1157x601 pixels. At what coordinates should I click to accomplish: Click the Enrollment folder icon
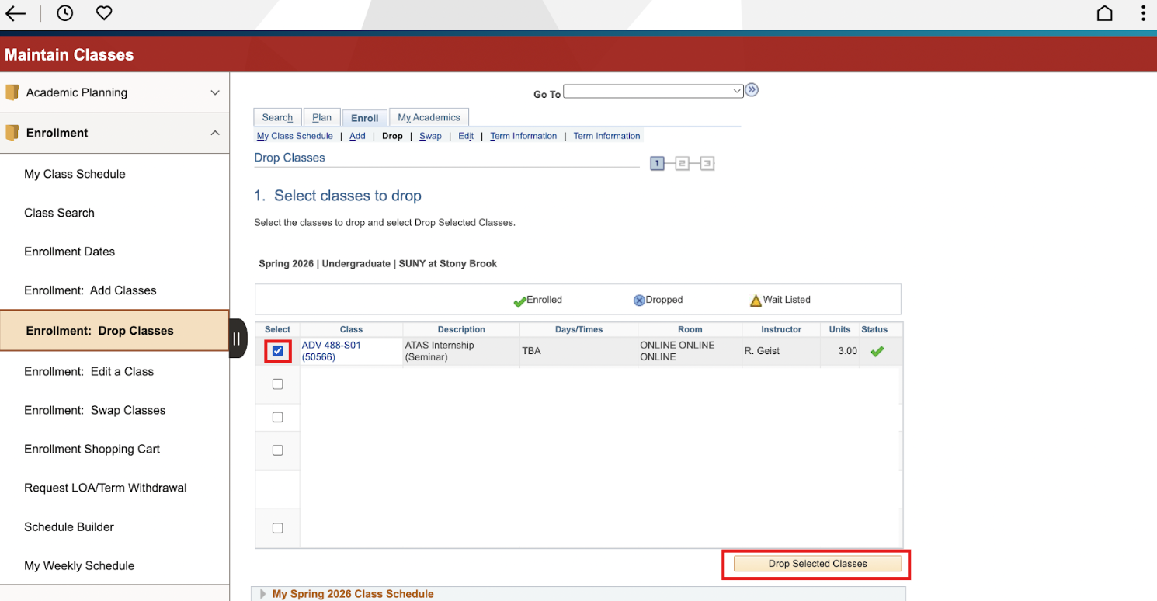tap(12, 133)
